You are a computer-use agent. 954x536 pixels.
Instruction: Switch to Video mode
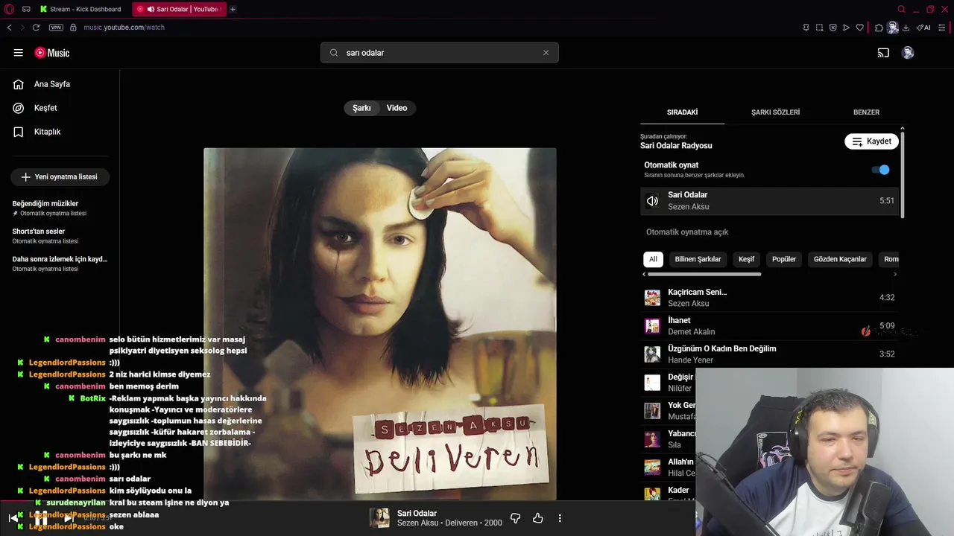click(x=397, y=108)
